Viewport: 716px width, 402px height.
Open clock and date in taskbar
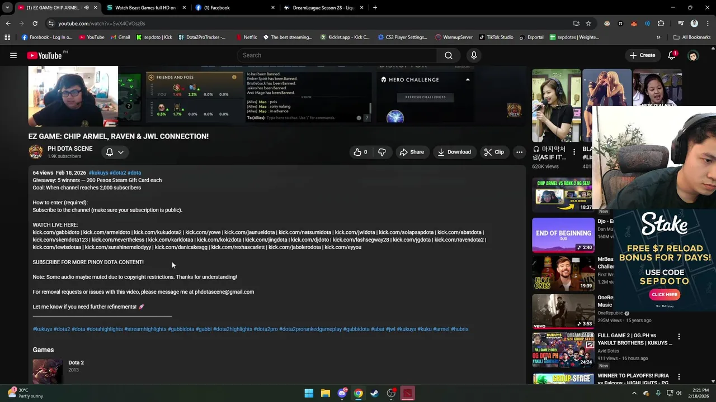pyautogui.click(x=700, y=393)
